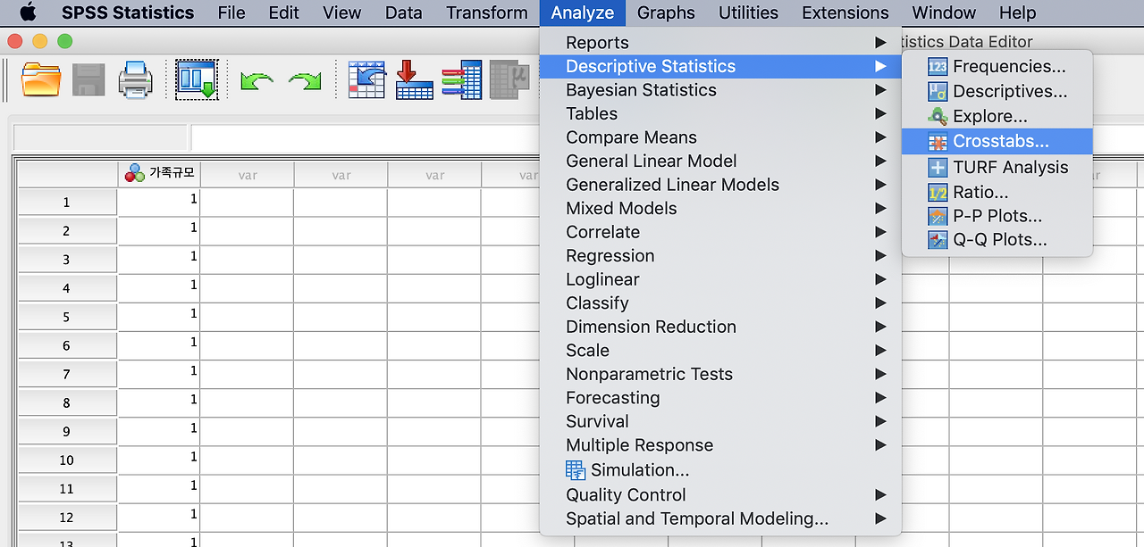1144x547 pixels.
Task: Open the SPSS Statistics application menu
Action: (128, 12)
